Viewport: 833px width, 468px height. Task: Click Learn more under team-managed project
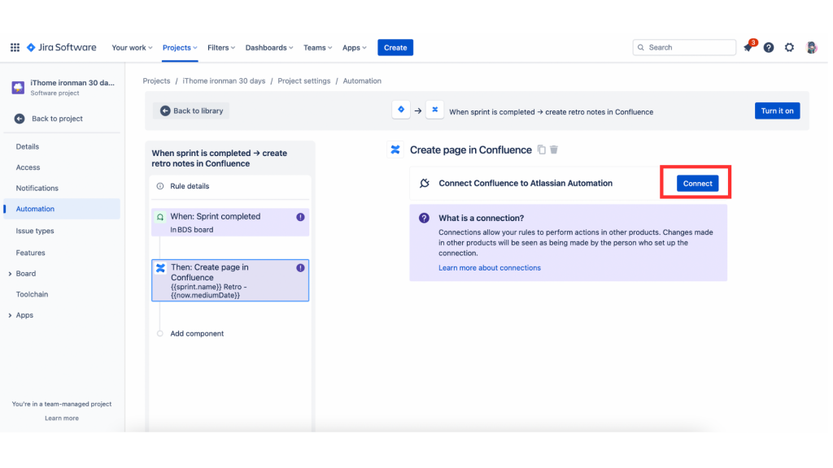(x=62, y=418)
